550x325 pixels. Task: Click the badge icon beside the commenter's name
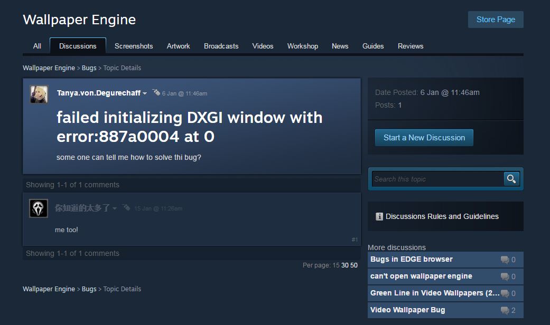coord(126,208)
